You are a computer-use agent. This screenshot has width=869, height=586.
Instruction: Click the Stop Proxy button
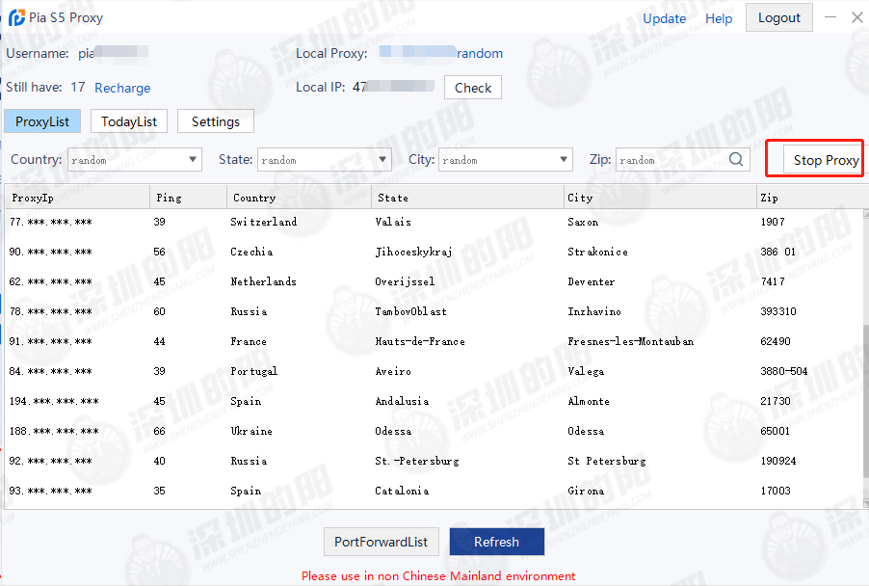pos(823,160)
